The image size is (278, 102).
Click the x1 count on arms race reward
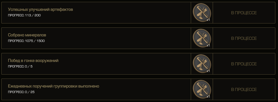208,71
